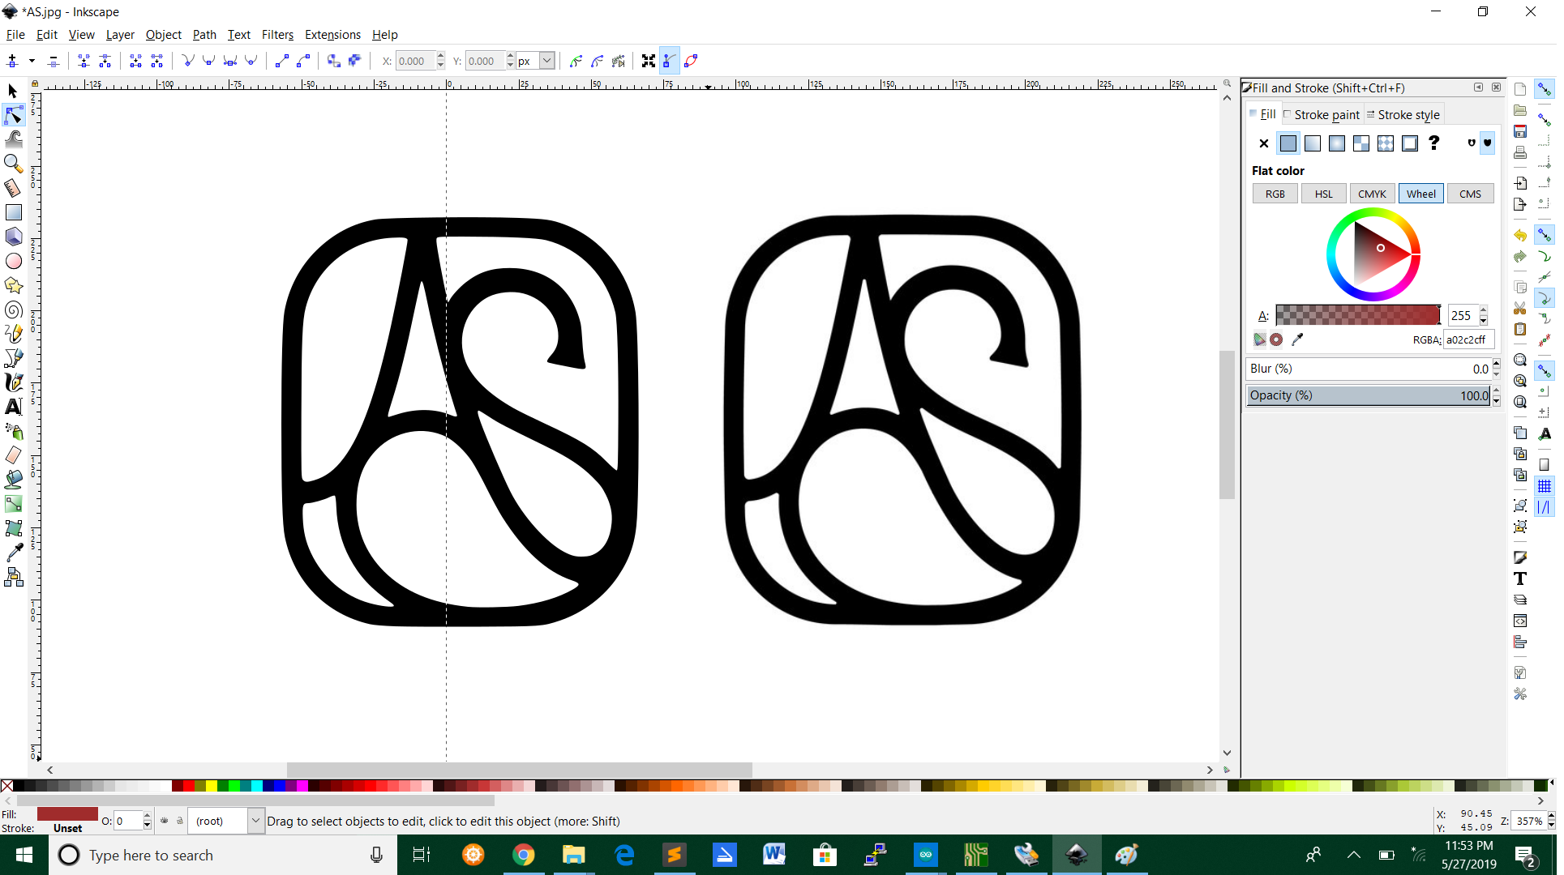Click Insert new nodes icon
Image resolution: width=1564 pixels, height=875 pixels.
(12, 61)
